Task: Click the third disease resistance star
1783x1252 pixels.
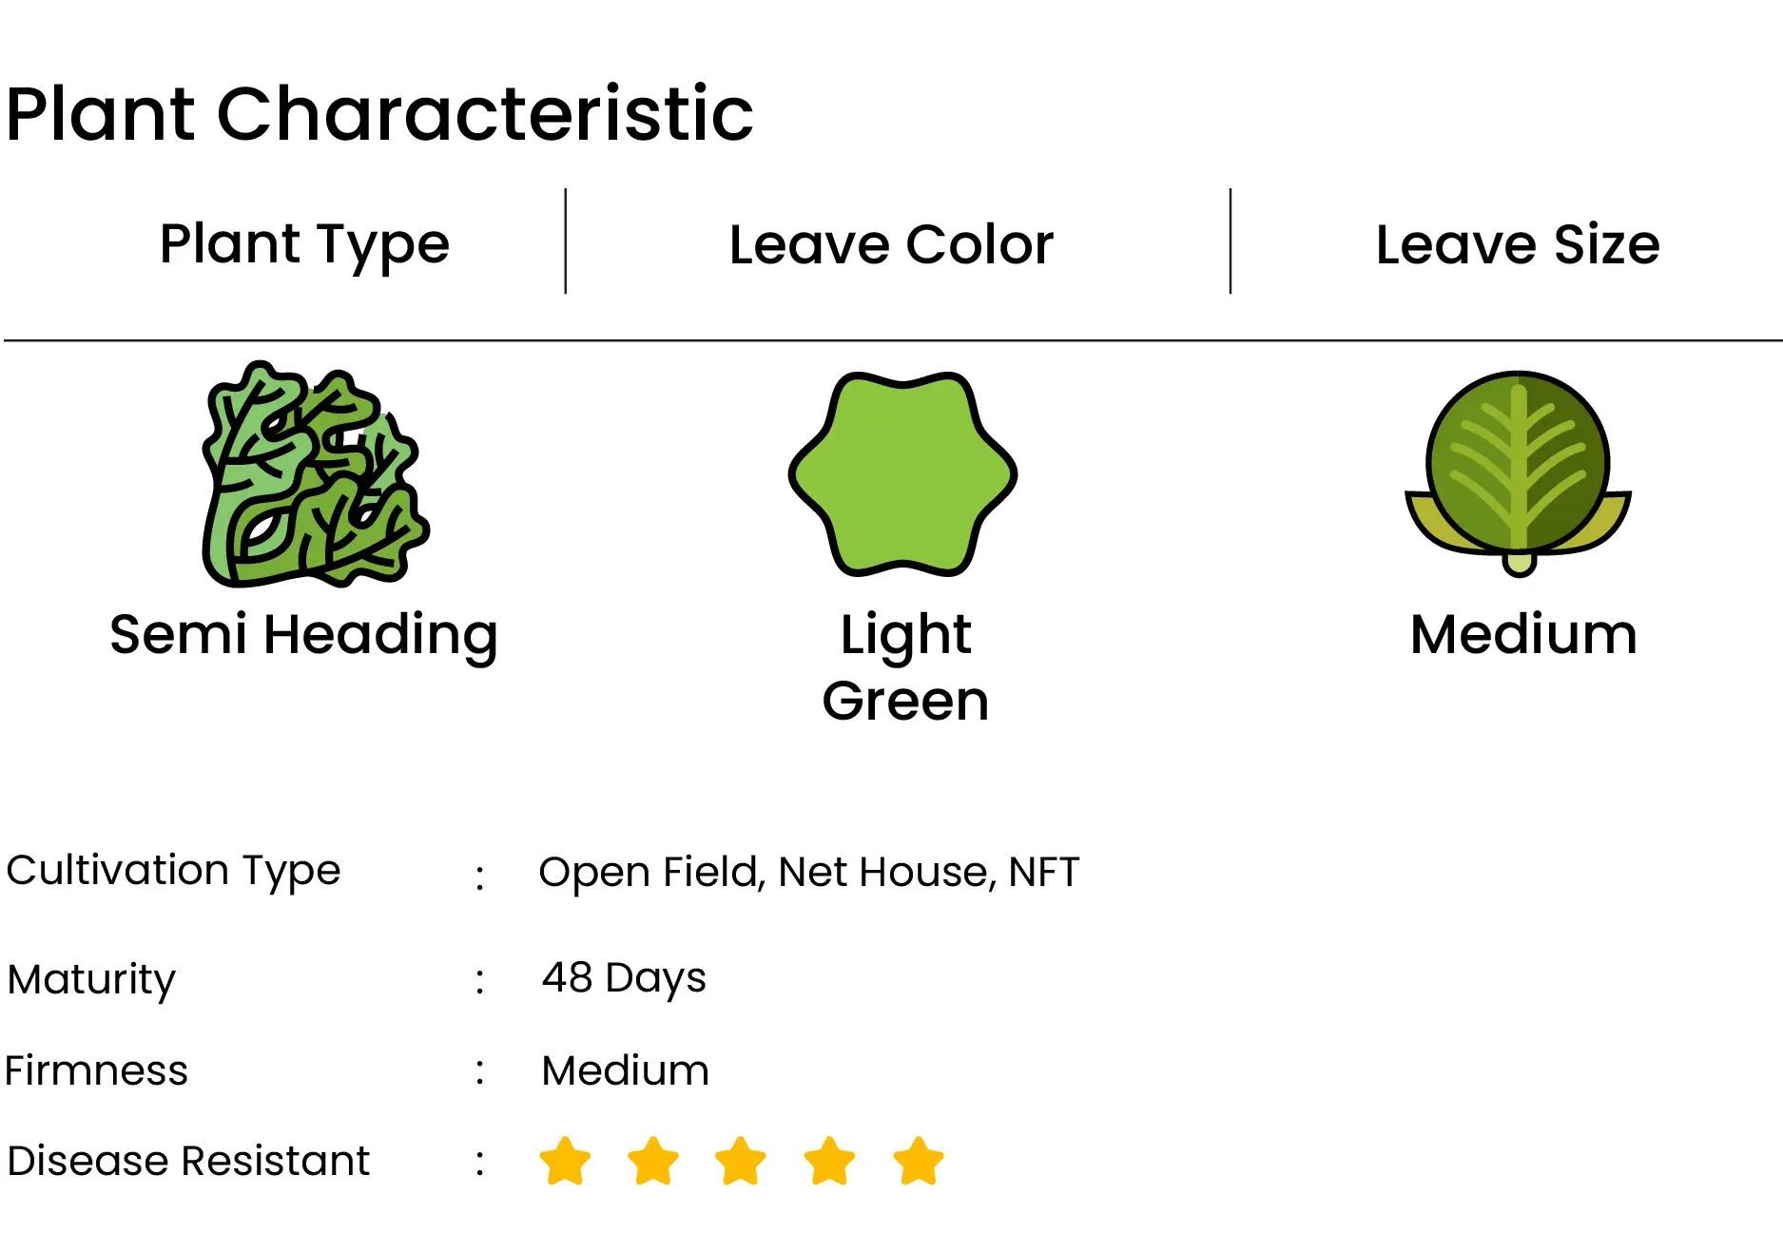Action: coord(741,1161)
